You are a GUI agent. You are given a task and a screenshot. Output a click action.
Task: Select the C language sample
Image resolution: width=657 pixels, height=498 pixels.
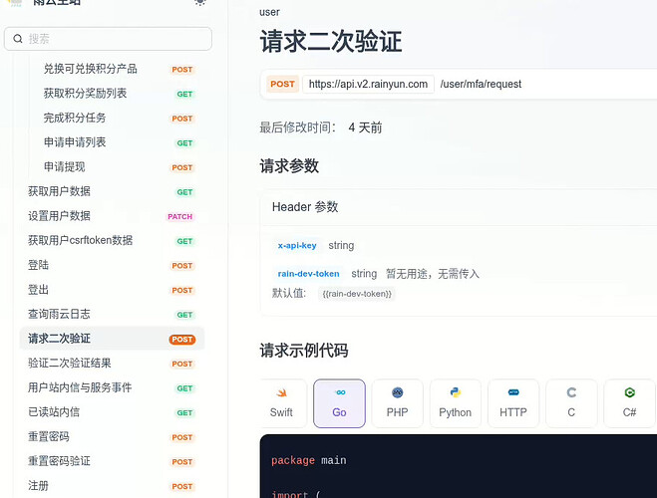coord(571,403)
